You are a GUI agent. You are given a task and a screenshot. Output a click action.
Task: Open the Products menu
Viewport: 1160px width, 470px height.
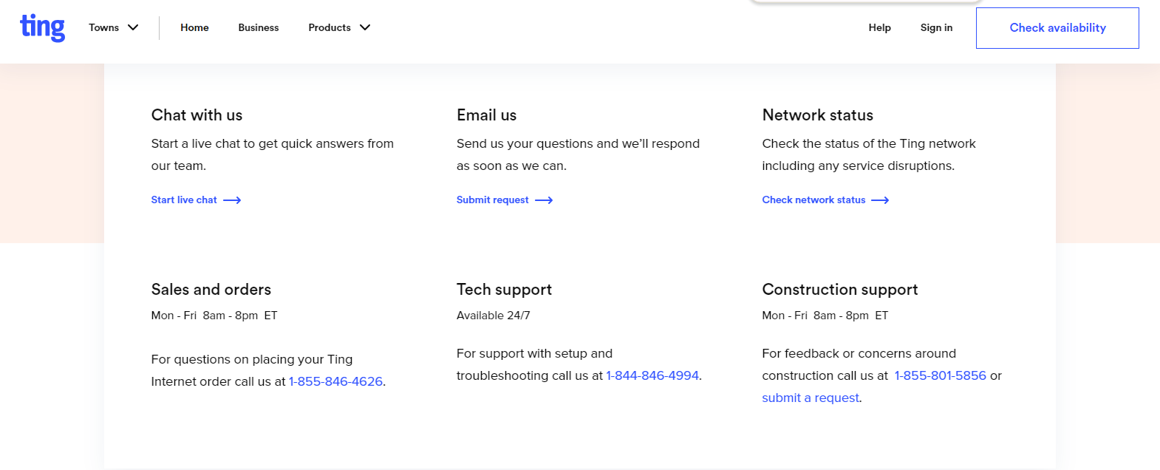tap(330, 27)
